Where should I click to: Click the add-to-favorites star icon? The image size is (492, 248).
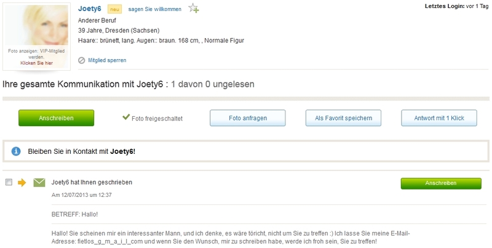[x=194, y=9]
